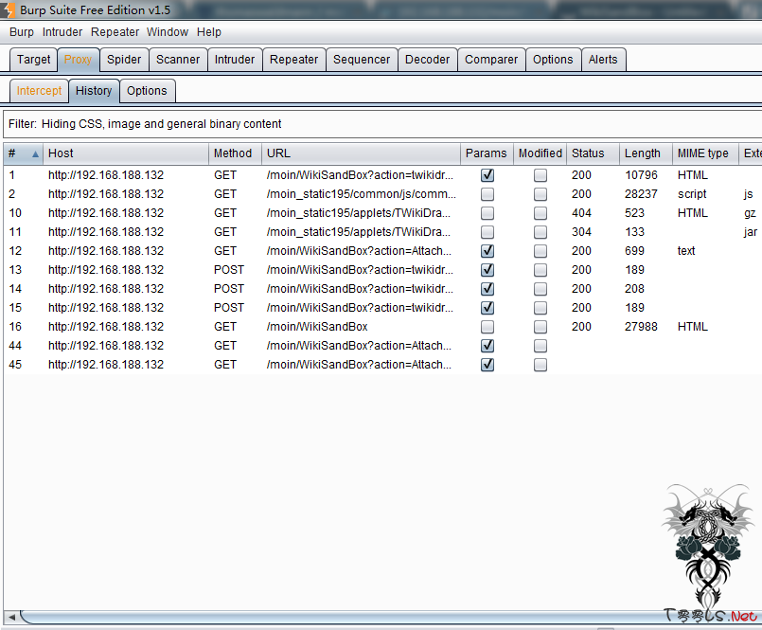Click the Burp Suite lightning logo icon
This screenshot has width=762, height=630.
[9, 9]
